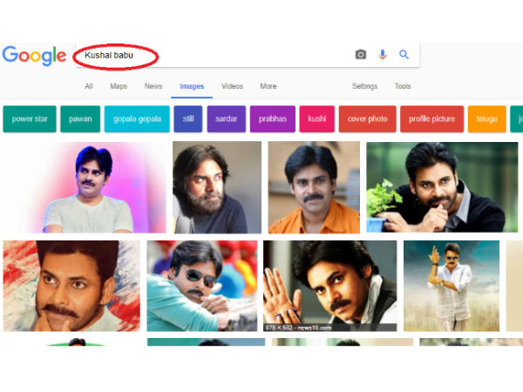Expand the More menu
This screenshot has width=523, height=392.
coord(268,86)
